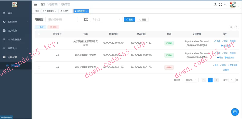Viewport: 242px width, 119px height.
Task: Select the active 问卷管理 tab
Action: point(81,11)
